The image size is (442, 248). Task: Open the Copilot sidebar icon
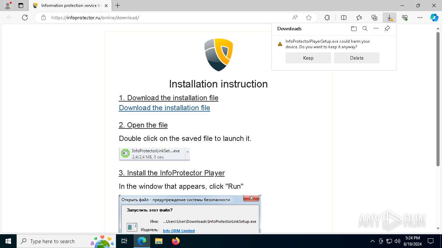coord(434,18)
